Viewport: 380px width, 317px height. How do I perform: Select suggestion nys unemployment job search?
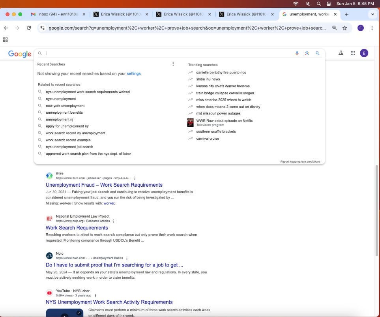(69, 147)
